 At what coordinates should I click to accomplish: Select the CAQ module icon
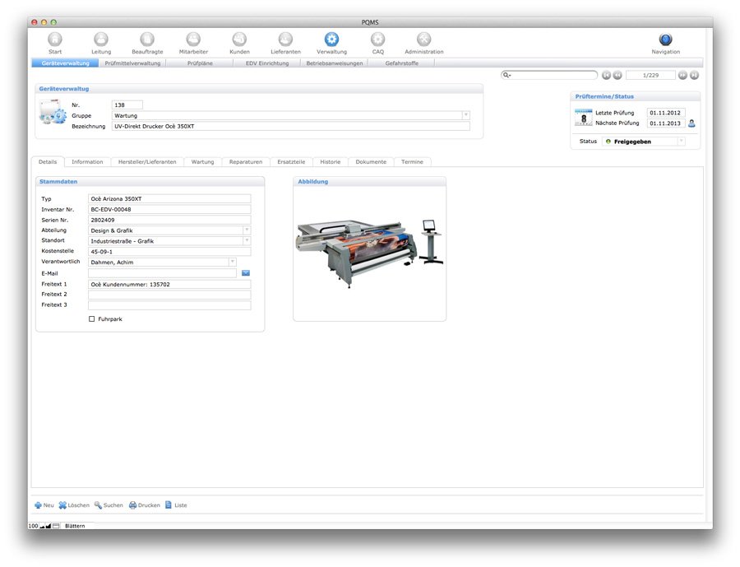[377, 40]
